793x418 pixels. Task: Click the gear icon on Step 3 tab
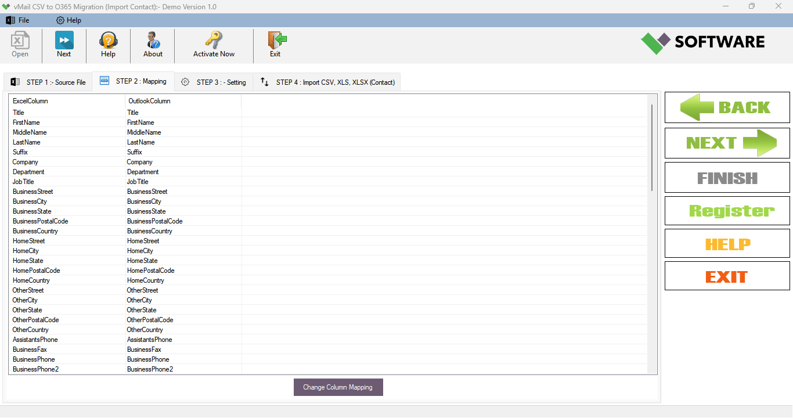click(x=185, y=82)
